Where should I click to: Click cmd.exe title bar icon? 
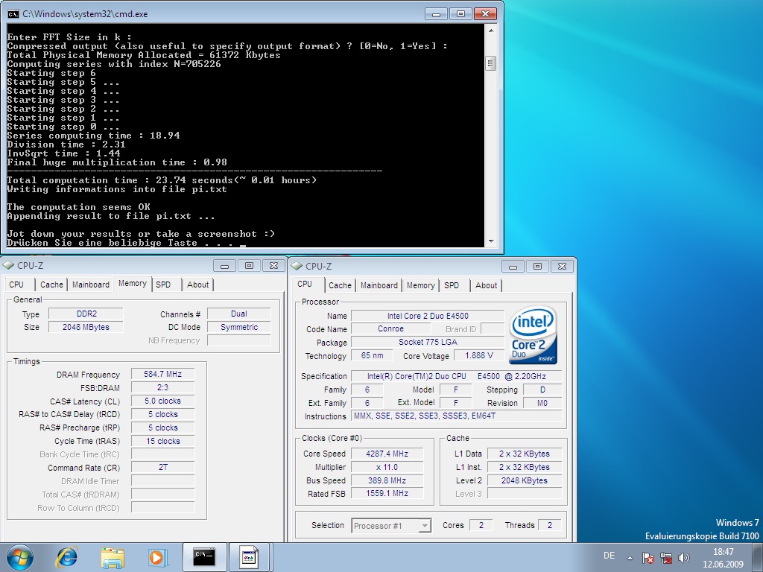13,14
